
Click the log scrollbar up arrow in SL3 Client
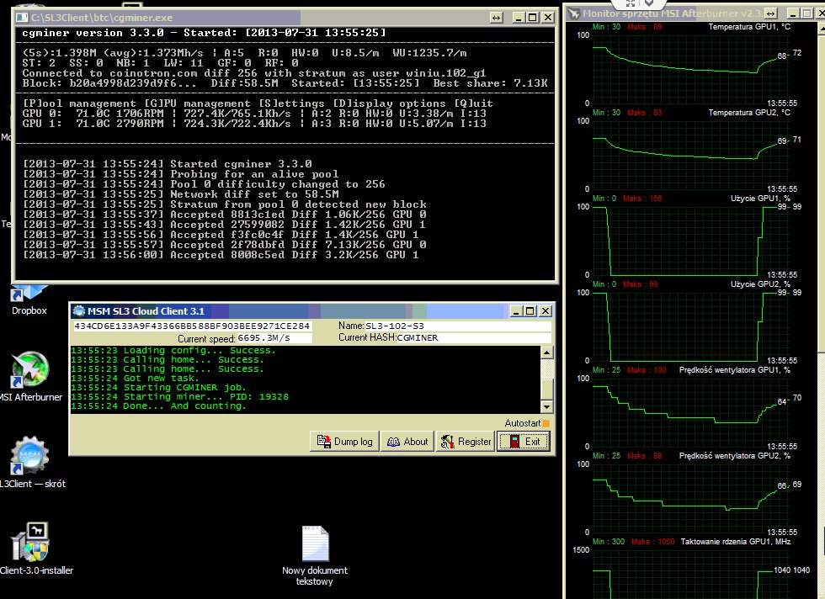point(546,353)
